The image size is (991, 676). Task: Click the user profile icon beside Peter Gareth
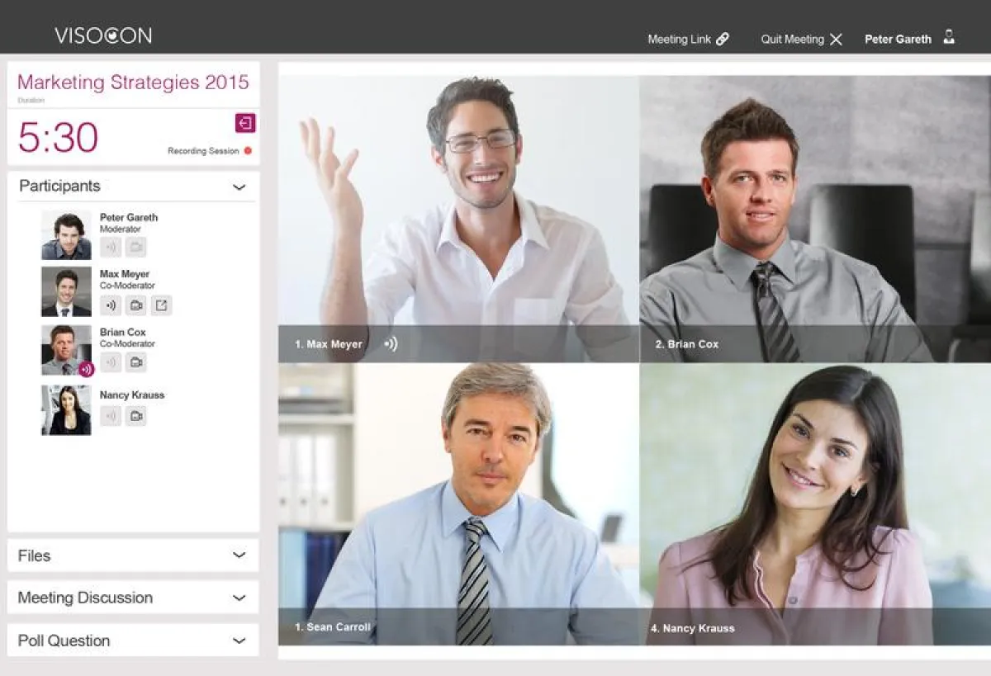[949, 37]
